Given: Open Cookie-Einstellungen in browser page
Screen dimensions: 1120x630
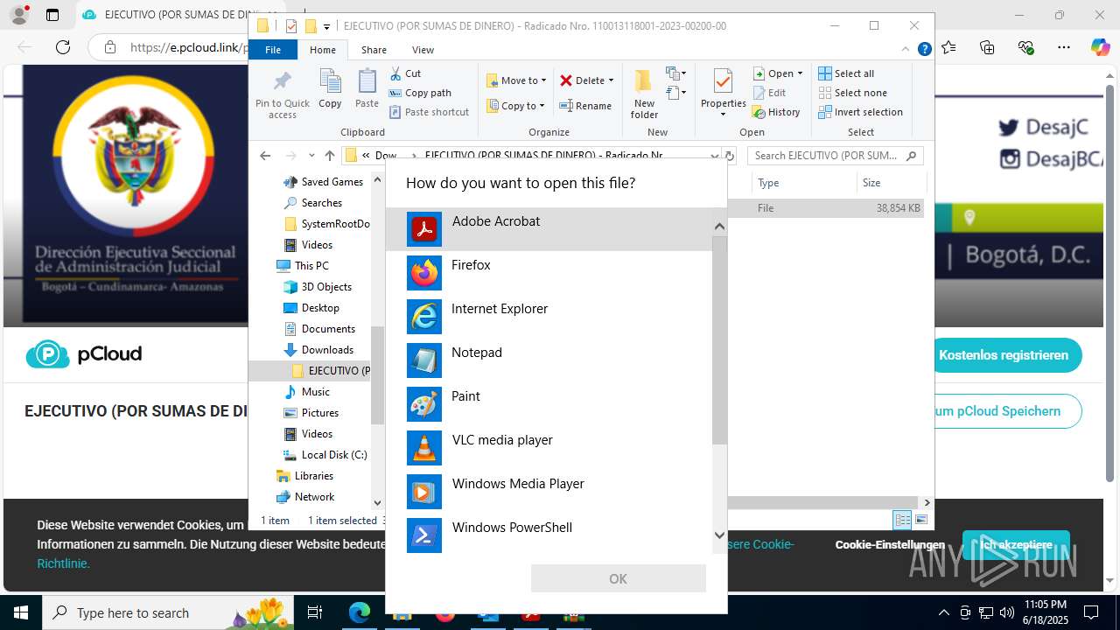Looking at the screenshot, I should (890, 544).
